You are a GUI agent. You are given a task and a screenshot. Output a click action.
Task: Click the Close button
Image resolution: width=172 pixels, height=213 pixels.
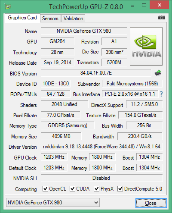(x=151, y=203)
